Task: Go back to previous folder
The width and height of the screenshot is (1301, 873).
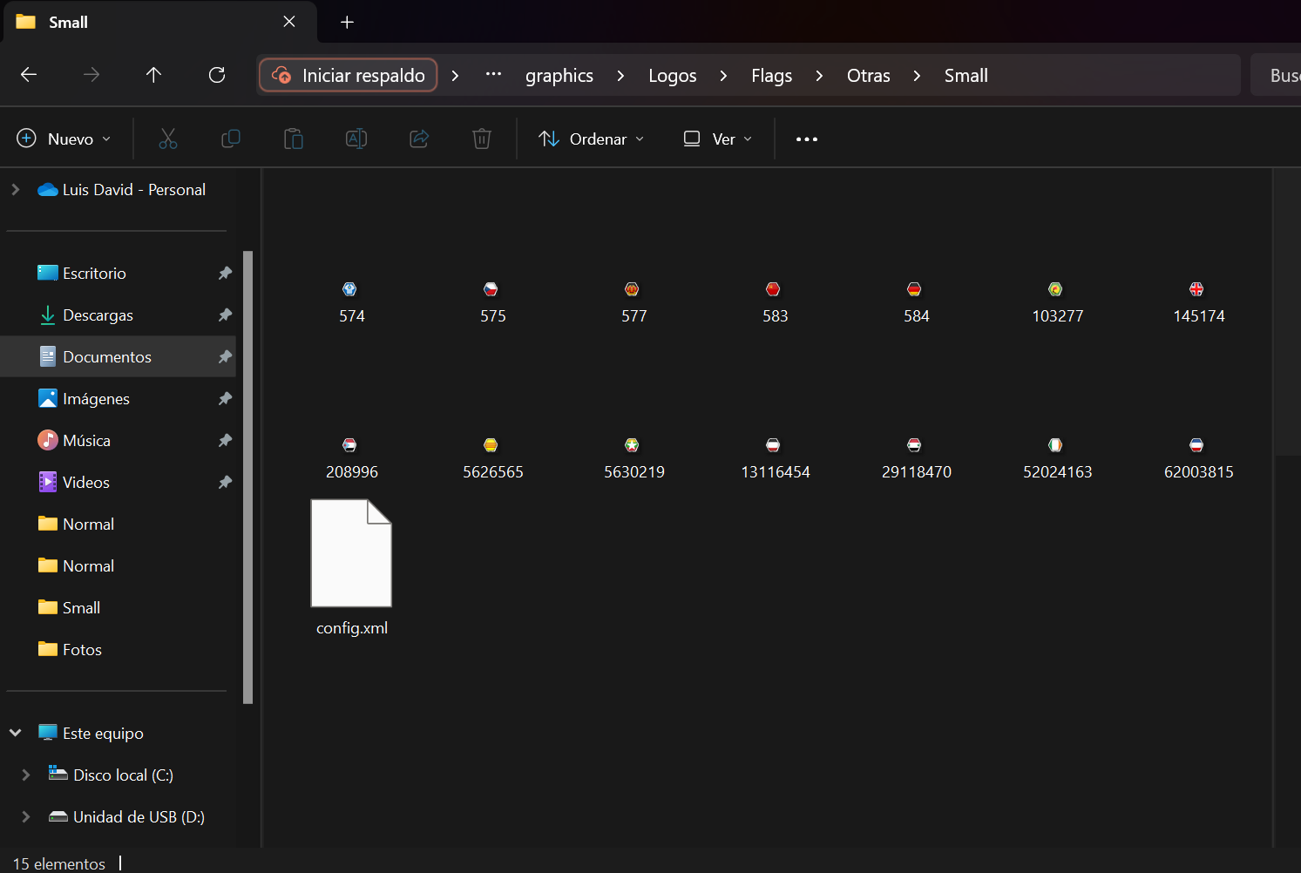Action: click(x=29, y=75)
